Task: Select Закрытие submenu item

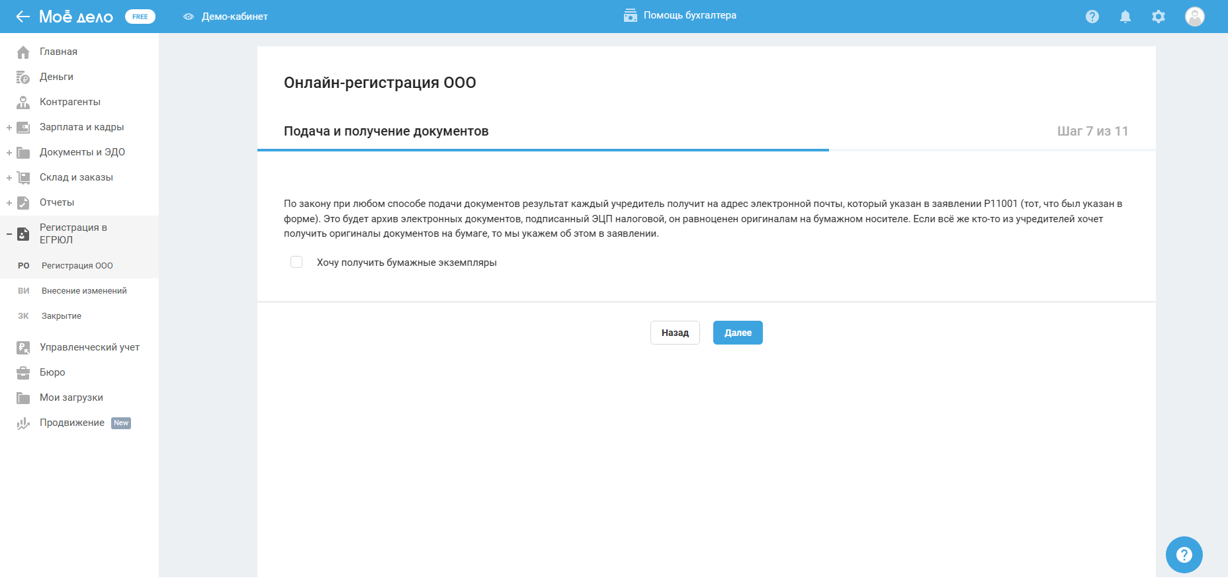Action: (62, 316)
